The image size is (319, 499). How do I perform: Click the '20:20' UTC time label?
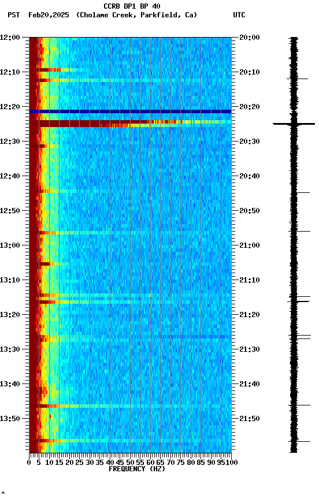pyautogui.click(x=250, y=107)
